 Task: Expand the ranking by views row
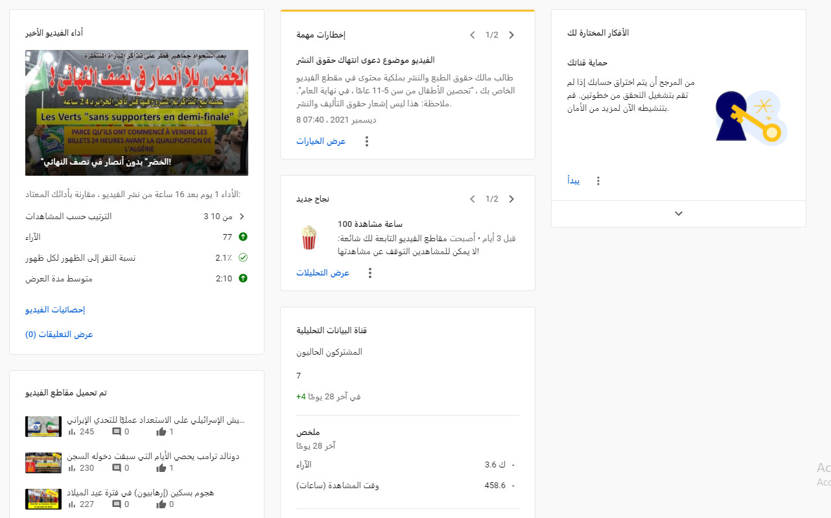click(x=242, y=216)
